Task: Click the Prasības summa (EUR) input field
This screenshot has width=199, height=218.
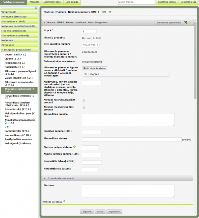Action: click(x=90, y=131)
